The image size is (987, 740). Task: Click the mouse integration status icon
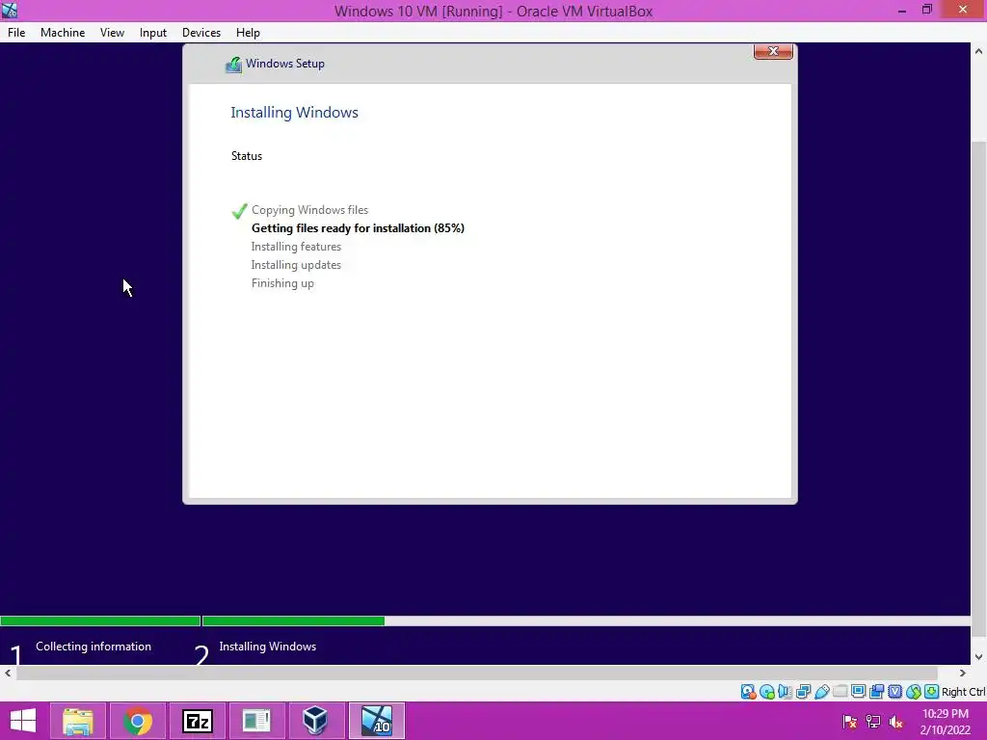pos(914,692)
